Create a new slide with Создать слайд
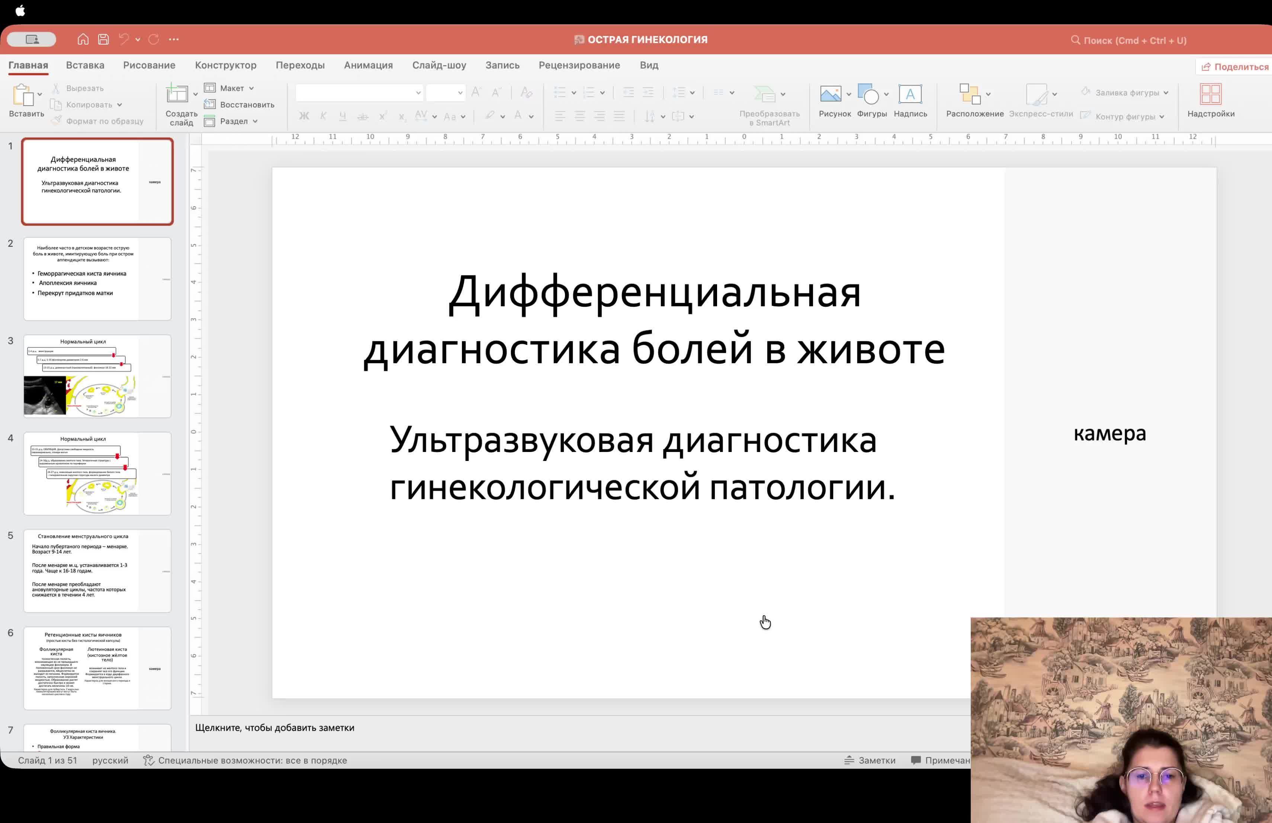This screenshot has height=823, width=1272. click(180, 104)
